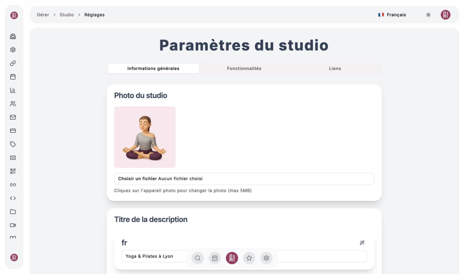Click the star favorites icon in the dock
Image resolution: width=464 pixels, height=274 pixels.
(x=249, y=258)
